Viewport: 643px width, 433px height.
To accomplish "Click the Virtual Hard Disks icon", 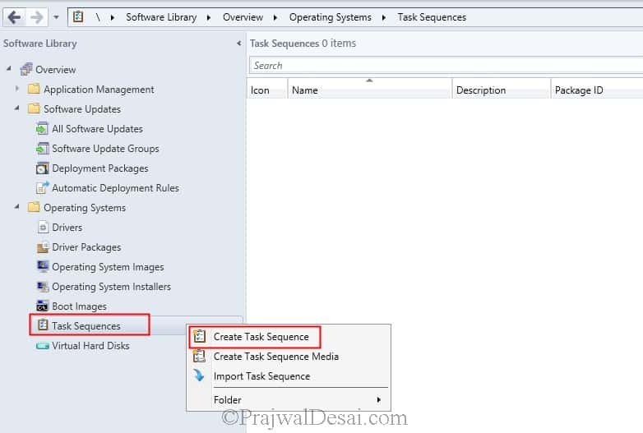I will coord(43,346).
